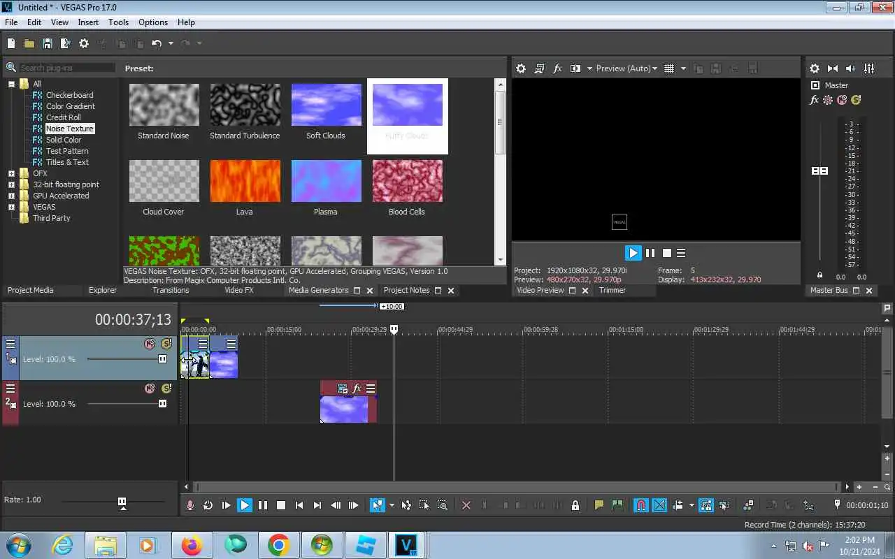Click the track 2 Level slider handle
The image size is (895, 559).
coord(162,404)
